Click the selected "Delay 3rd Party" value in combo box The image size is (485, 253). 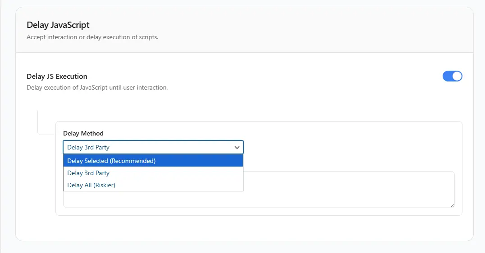88,147
